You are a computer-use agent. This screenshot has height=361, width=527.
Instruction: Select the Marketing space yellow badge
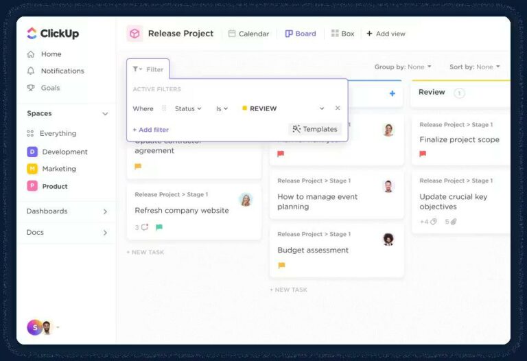tap(32, 168)
